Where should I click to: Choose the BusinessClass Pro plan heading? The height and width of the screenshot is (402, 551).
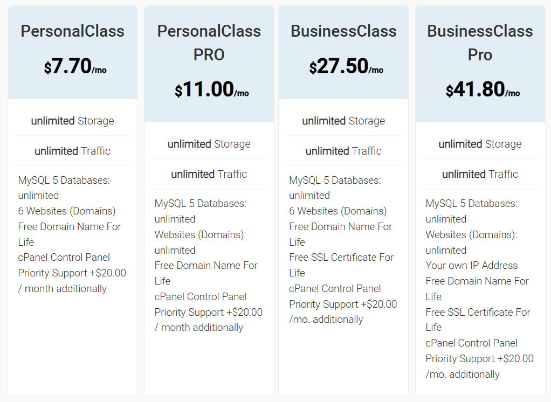point(480,43)
